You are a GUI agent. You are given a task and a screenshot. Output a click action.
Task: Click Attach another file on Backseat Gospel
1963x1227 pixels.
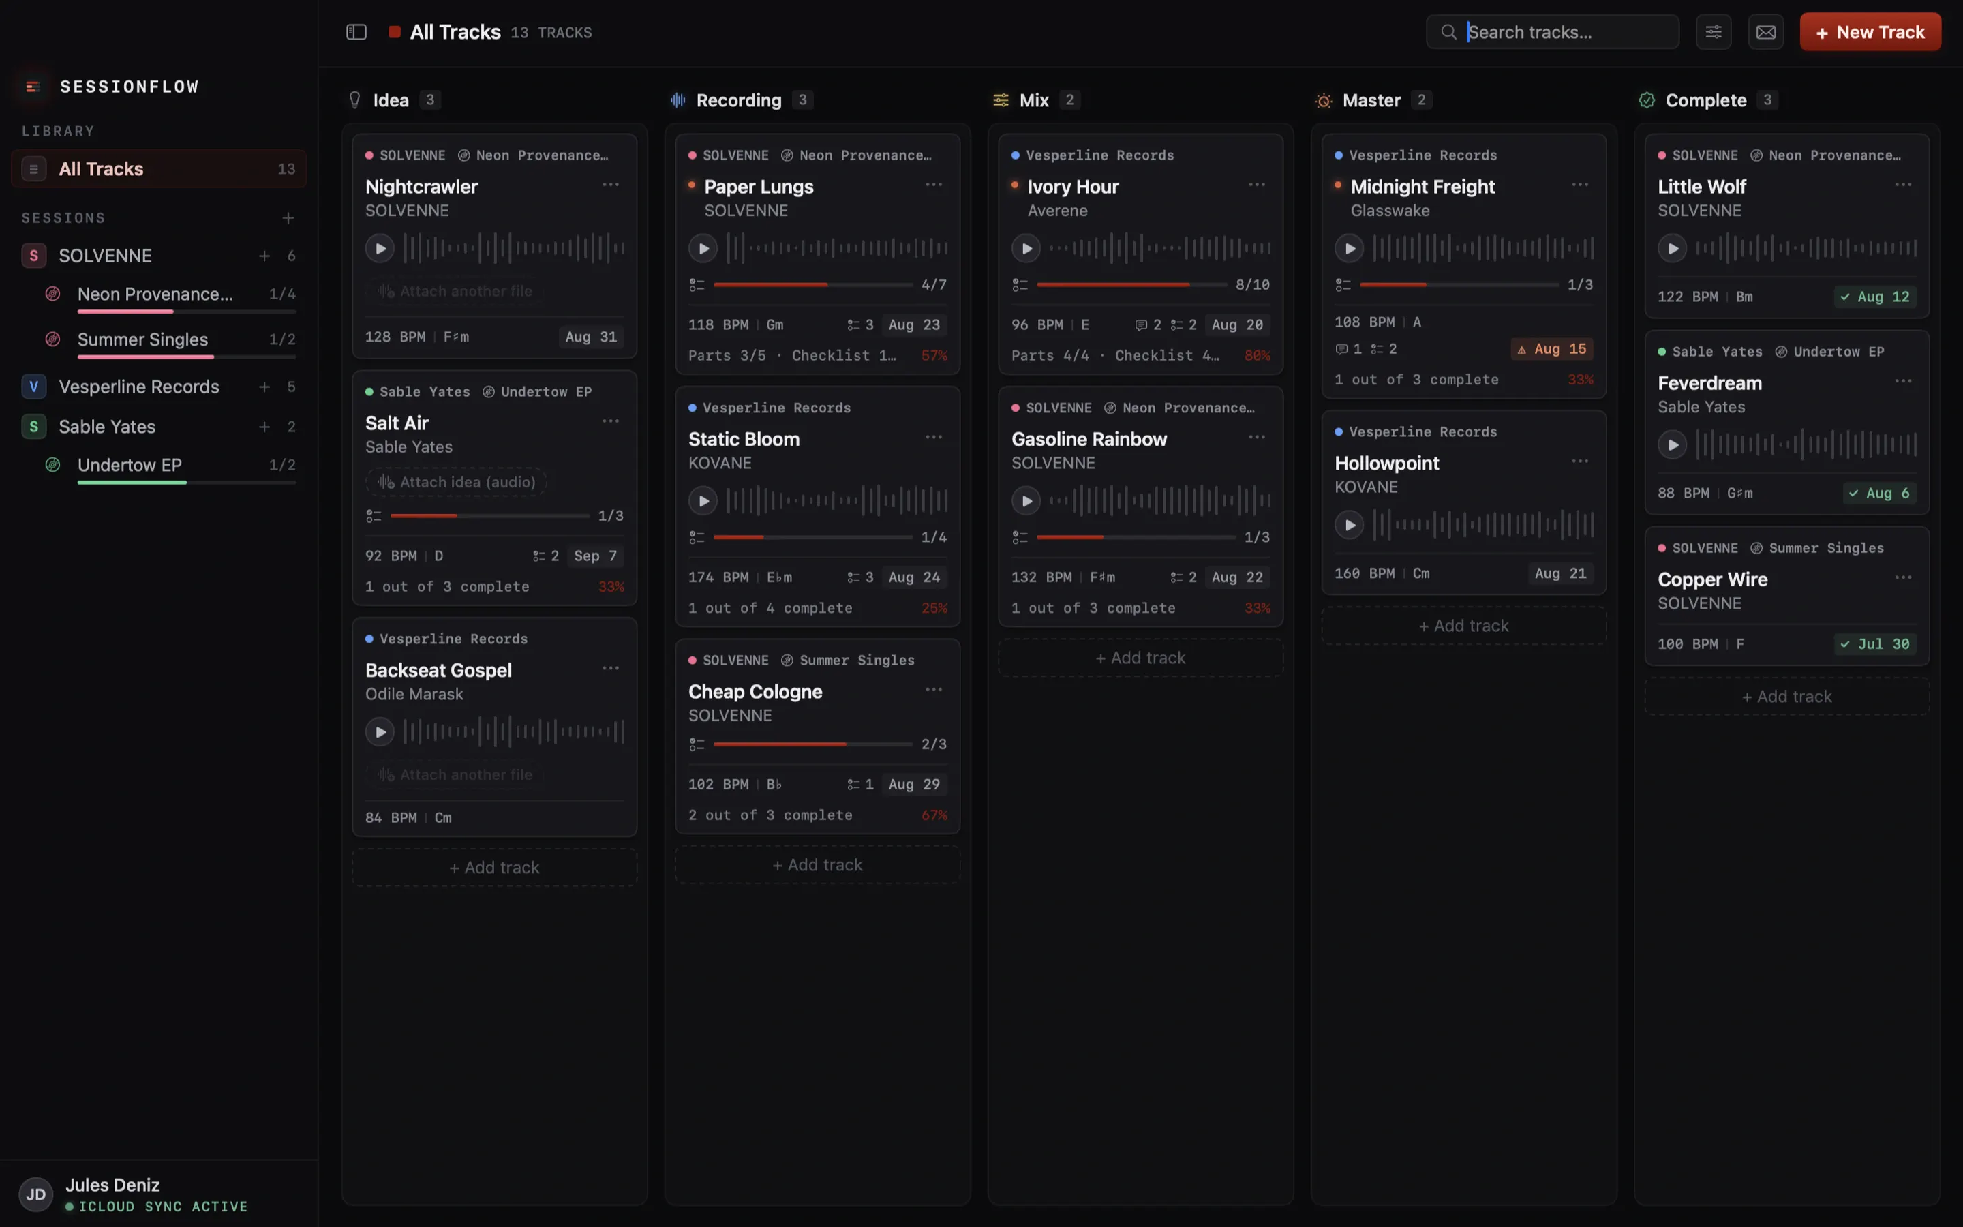454,774
